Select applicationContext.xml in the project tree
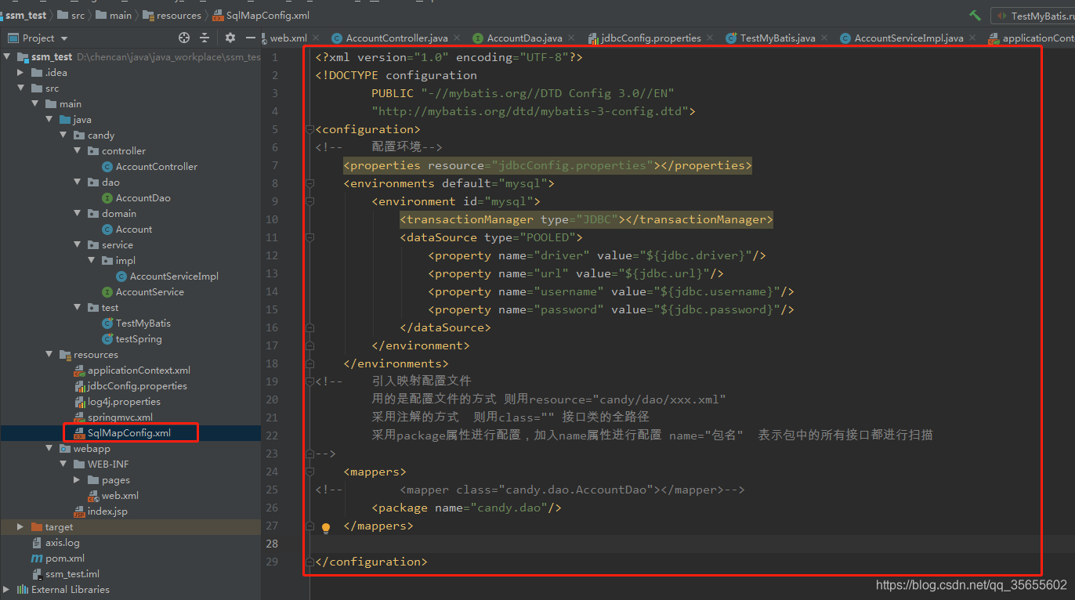The height and width of the screenshot is (600, 1075). click(x=139, y=370)
